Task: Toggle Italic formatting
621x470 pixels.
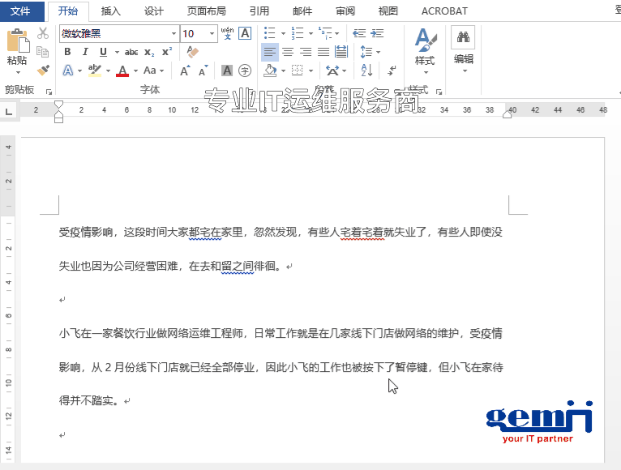Action: coord(85,52)
